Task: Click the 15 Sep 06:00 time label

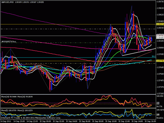Action: [x=85, y=121]
